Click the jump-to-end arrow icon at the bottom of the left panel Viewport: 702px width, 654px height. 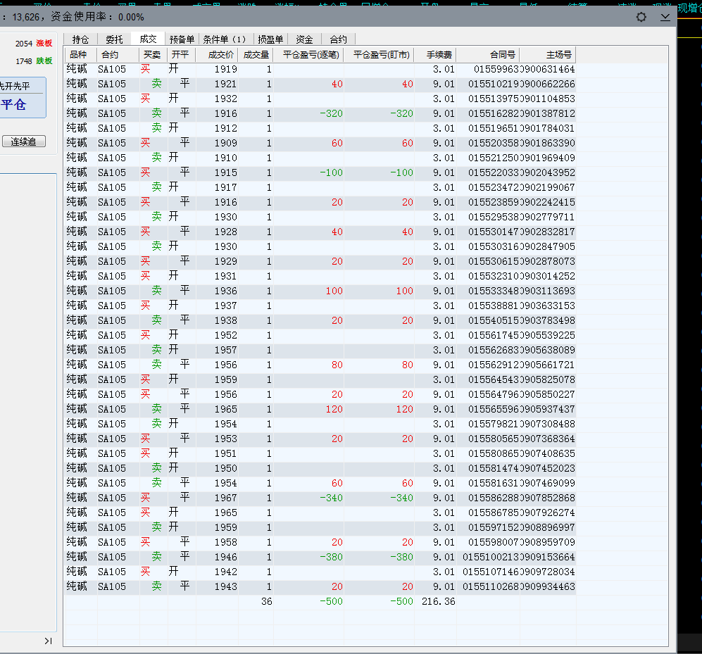(49, 641)
